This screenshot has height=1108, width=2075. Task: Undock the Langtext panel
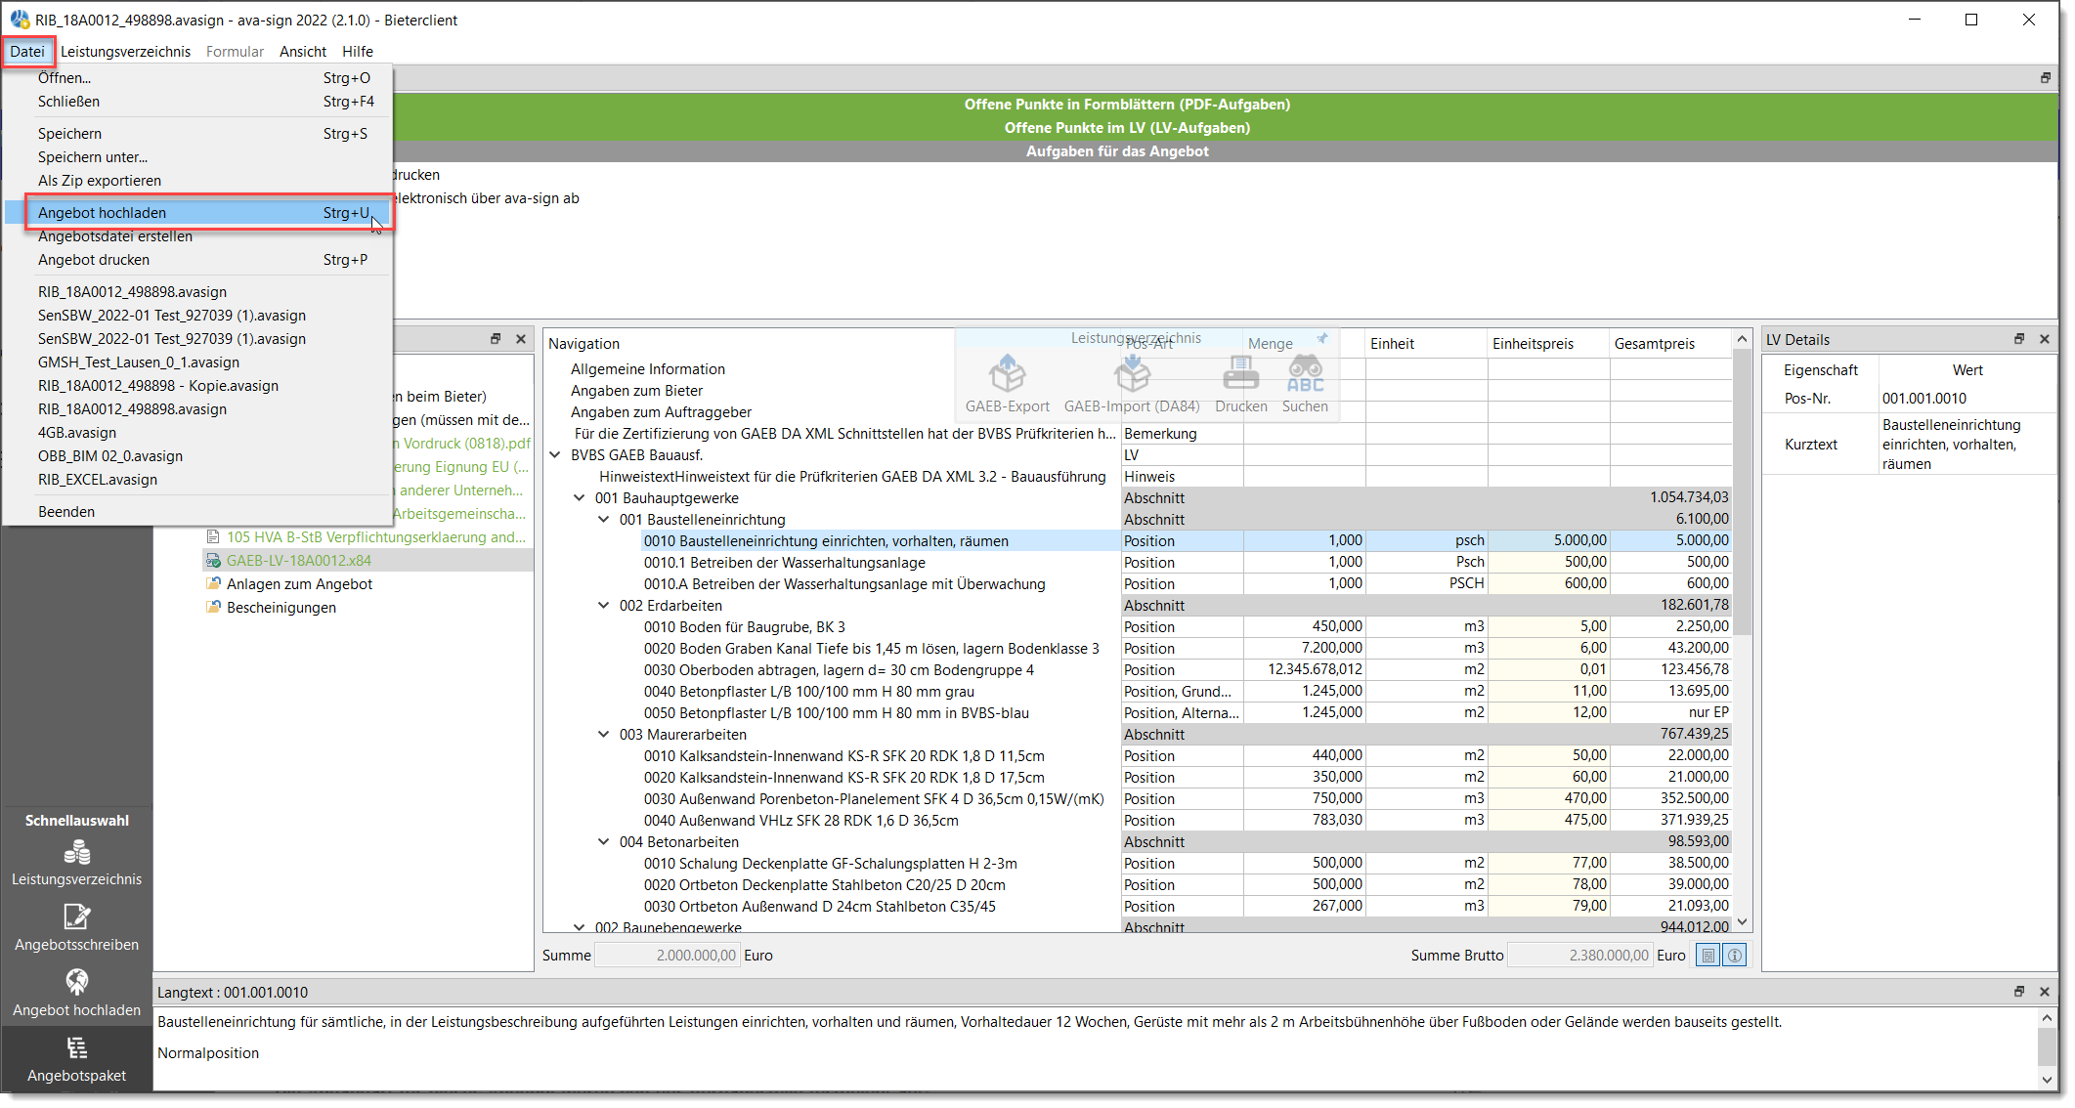point(2019,992)
